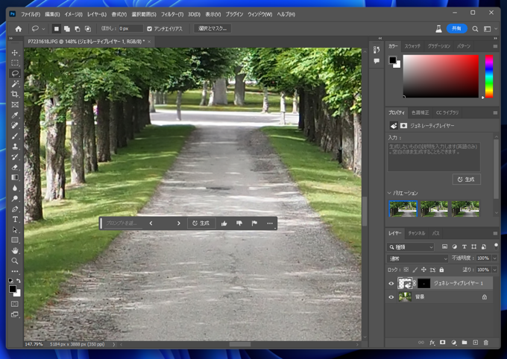Toggle visibility of the 背景 layer
The height and width of the screenshot is (359, 507).
[391, 297]
